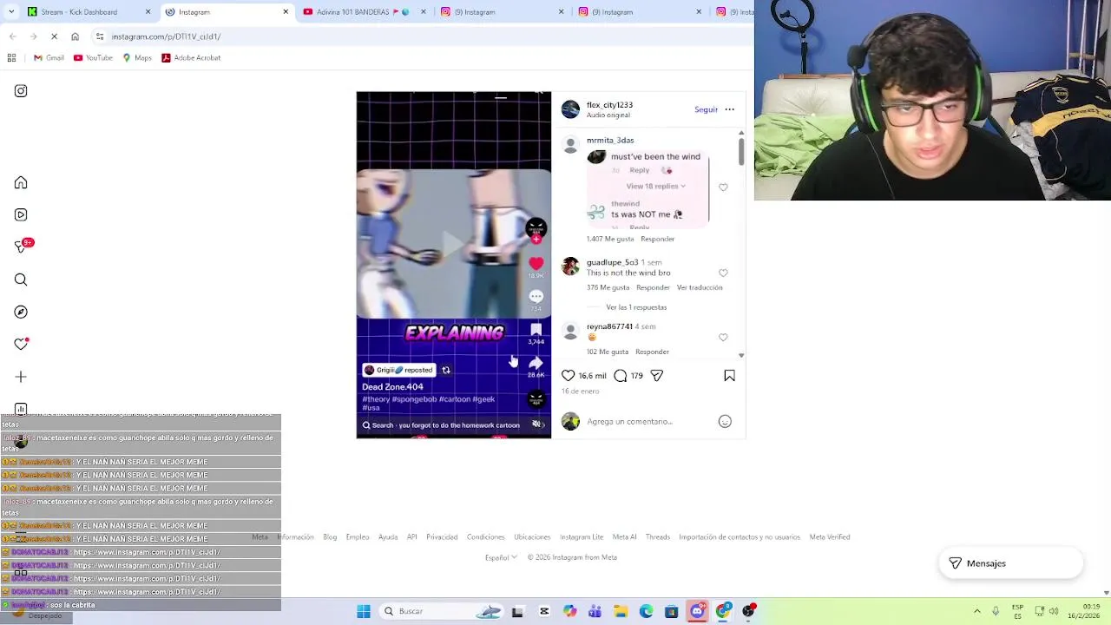Open the YouTube bookmark
Viewport: 1111px width, 625px height.
click(x=93, y=57)
